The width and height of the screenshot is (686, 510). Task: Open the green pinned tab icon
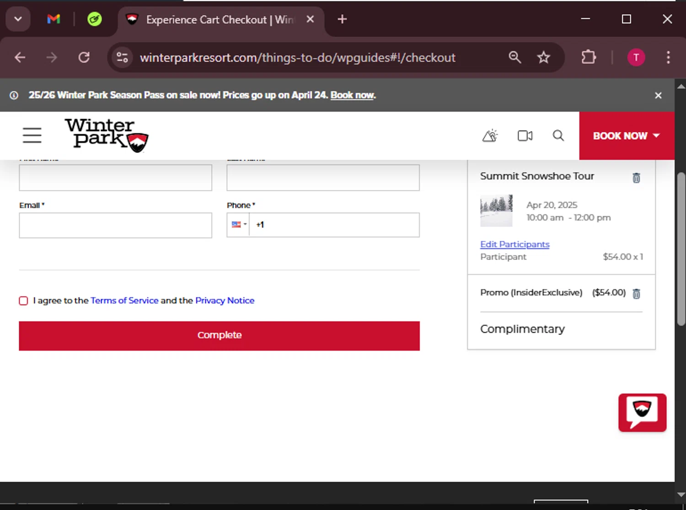pos(95,19)
